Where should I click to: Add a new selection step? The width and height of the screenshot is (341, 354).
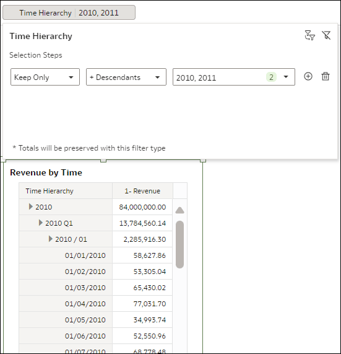point(308,76)
